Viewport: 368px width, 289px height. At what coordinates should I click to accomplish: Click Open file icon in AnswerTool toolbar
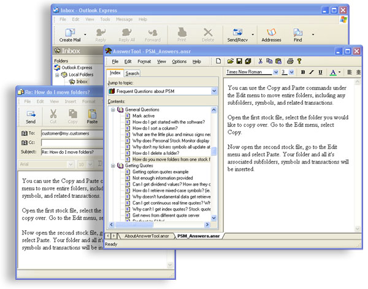(231, 61)
